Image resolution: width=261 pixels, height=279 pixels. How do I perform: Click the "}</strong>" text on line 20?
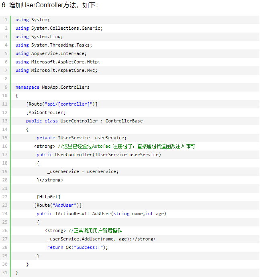[50, 180]
